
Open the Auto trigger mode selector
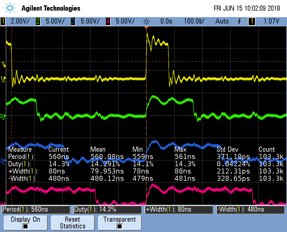tap(222, 21)
